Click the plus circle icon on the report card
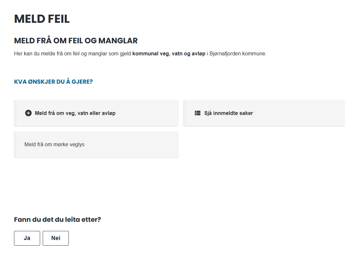Screen dimensions: 362x256 tap(28, 113)
